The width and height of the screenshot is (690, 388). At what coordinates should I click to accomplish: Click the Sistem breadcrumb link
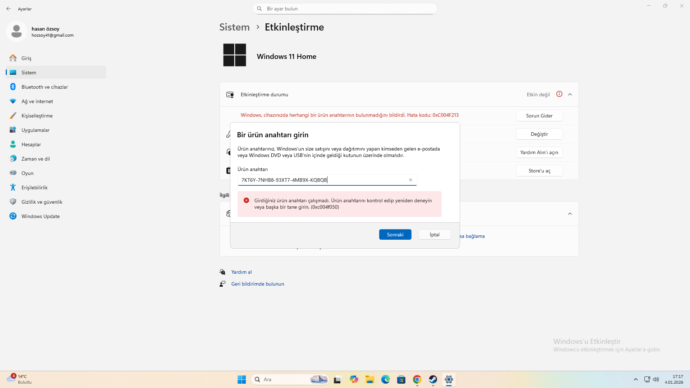click(x=234, y=27)
